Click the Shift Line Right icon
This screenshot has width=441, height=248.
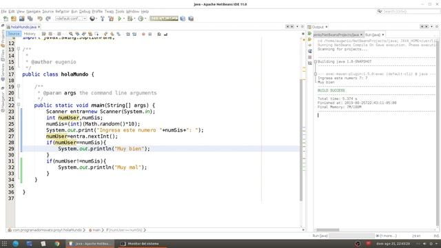click(134, 34)
